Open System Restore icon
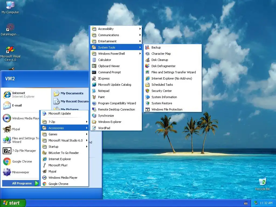Screen dimensions: 276x207 coord(147,103)
